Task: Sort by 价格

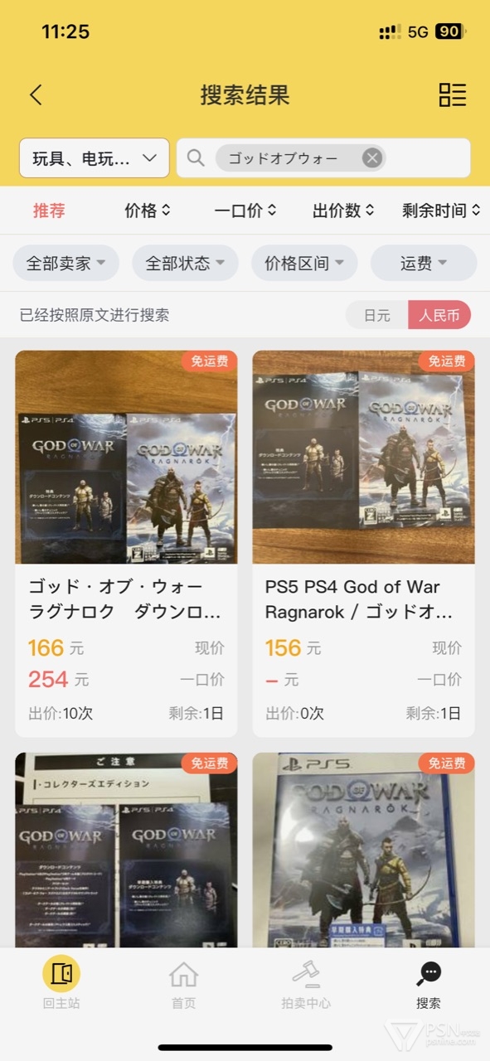Action: (x=148, y=211)
